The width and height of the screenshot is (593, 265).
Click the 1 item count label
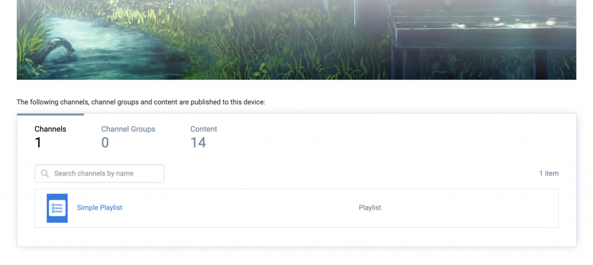point(549,174)
